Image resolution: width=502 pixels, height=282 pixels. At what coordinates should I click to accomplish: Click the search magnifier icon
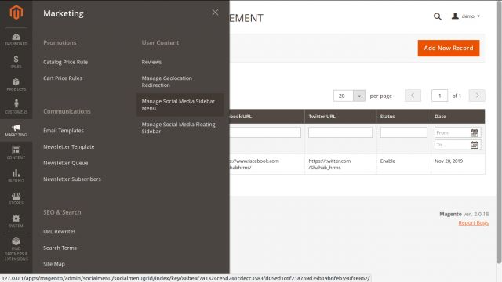(x=438, y=16)
